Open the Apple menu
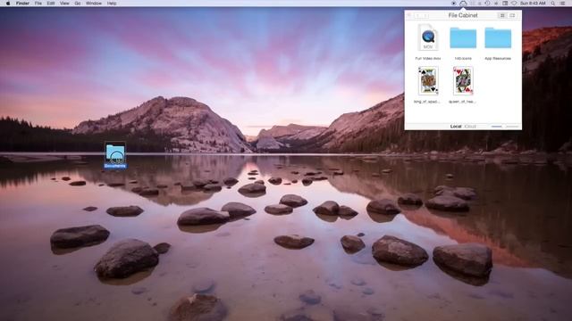This screenshot has height=321, width=572. tap(8, 4)
